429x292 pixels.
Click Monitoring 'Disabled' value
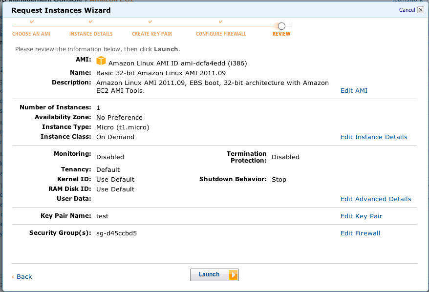[110, 157]
